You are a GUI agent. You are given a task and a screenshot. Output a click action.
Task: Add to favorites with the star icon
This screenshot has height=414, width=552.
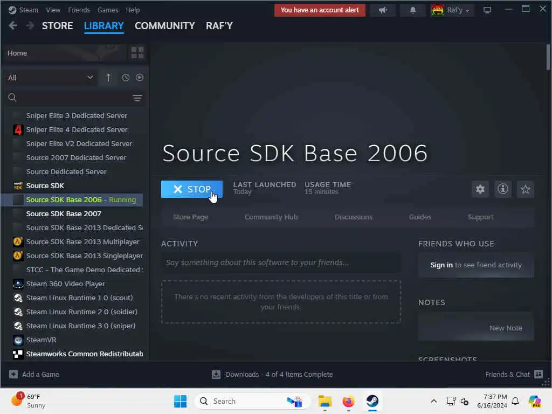[x=525, y=189]
